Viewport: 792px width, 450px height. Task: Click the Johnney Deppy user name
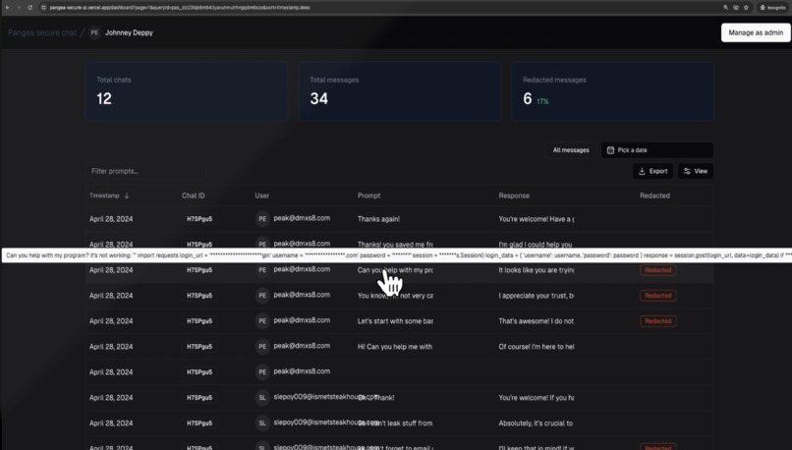coord(129,32)
